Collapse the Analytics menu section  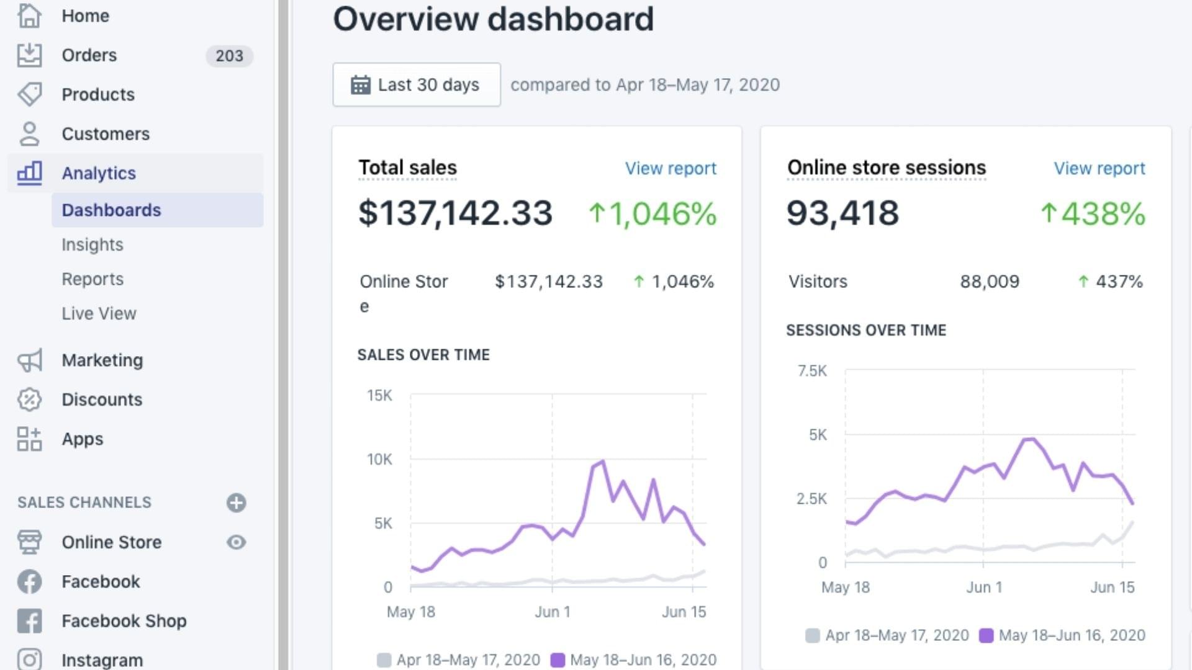(98, 173)
